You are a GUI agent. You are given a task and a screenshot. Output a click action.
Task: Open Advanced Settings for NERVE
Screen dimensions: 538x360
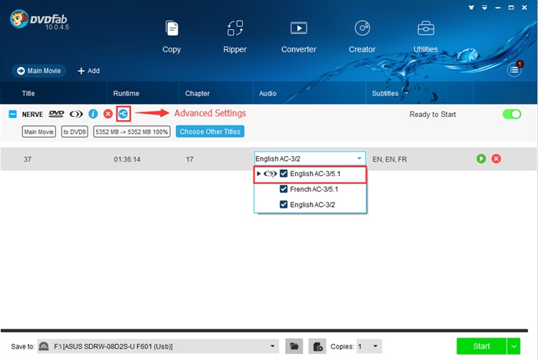[123, 114]
